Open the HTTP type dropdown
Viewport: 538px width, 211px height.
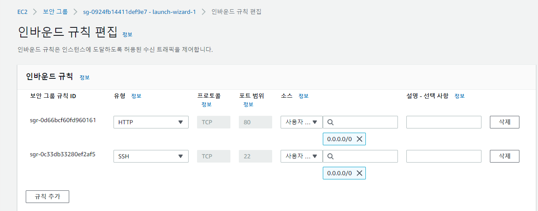(151, 122)
